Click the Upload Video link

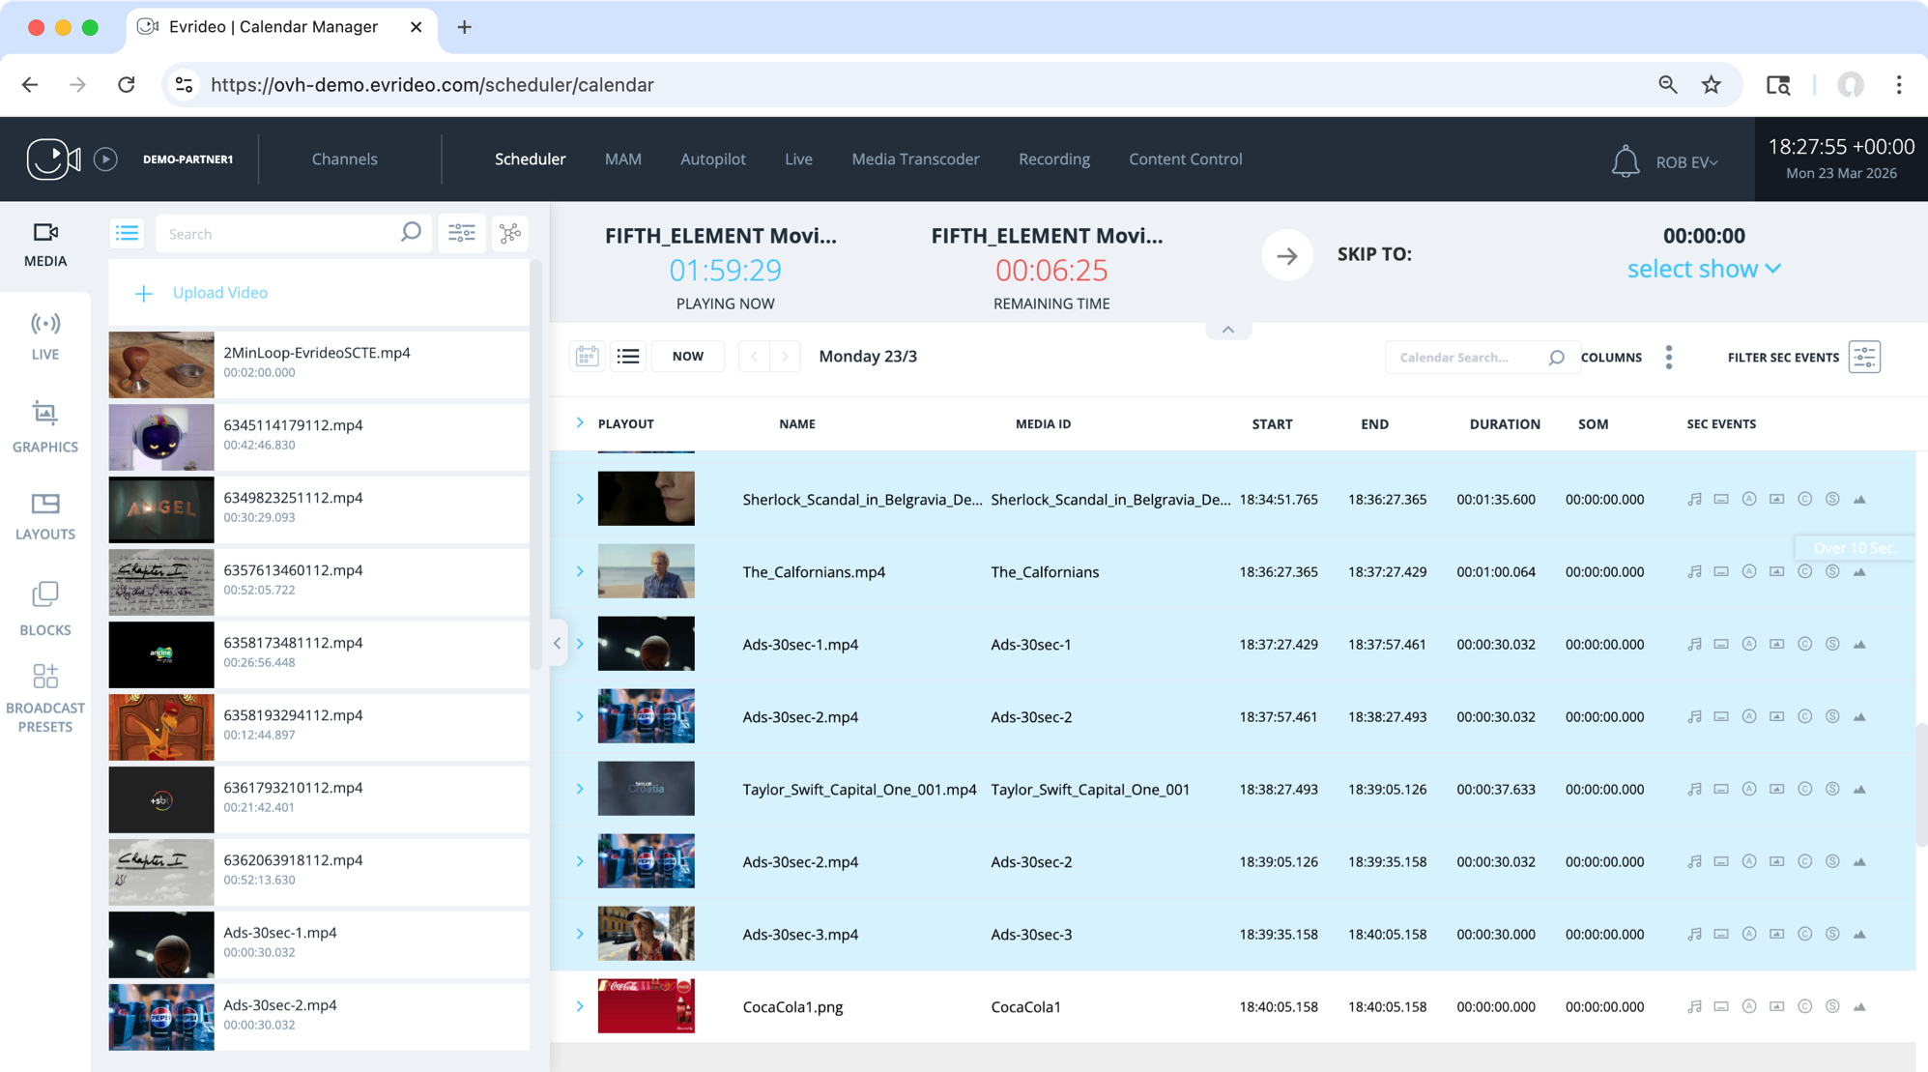click(219, 293)
